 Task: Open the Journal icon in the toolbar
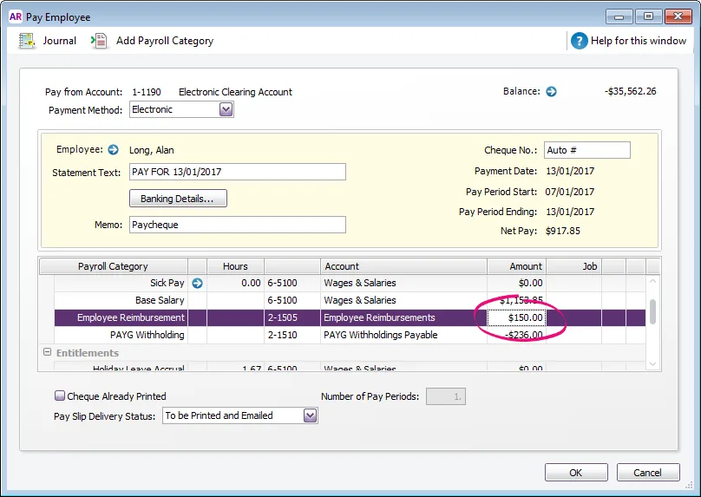pyautogui.click(x=27, y=41)
